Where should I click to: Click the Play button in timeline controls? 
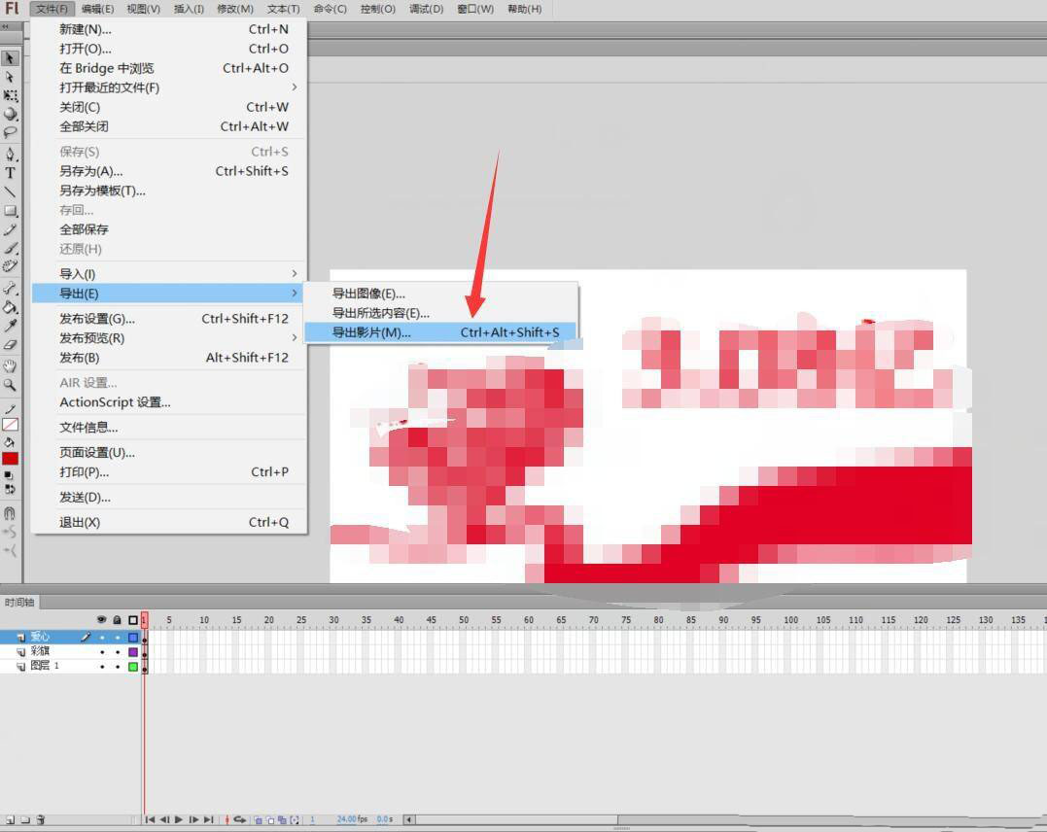[179, 819]
